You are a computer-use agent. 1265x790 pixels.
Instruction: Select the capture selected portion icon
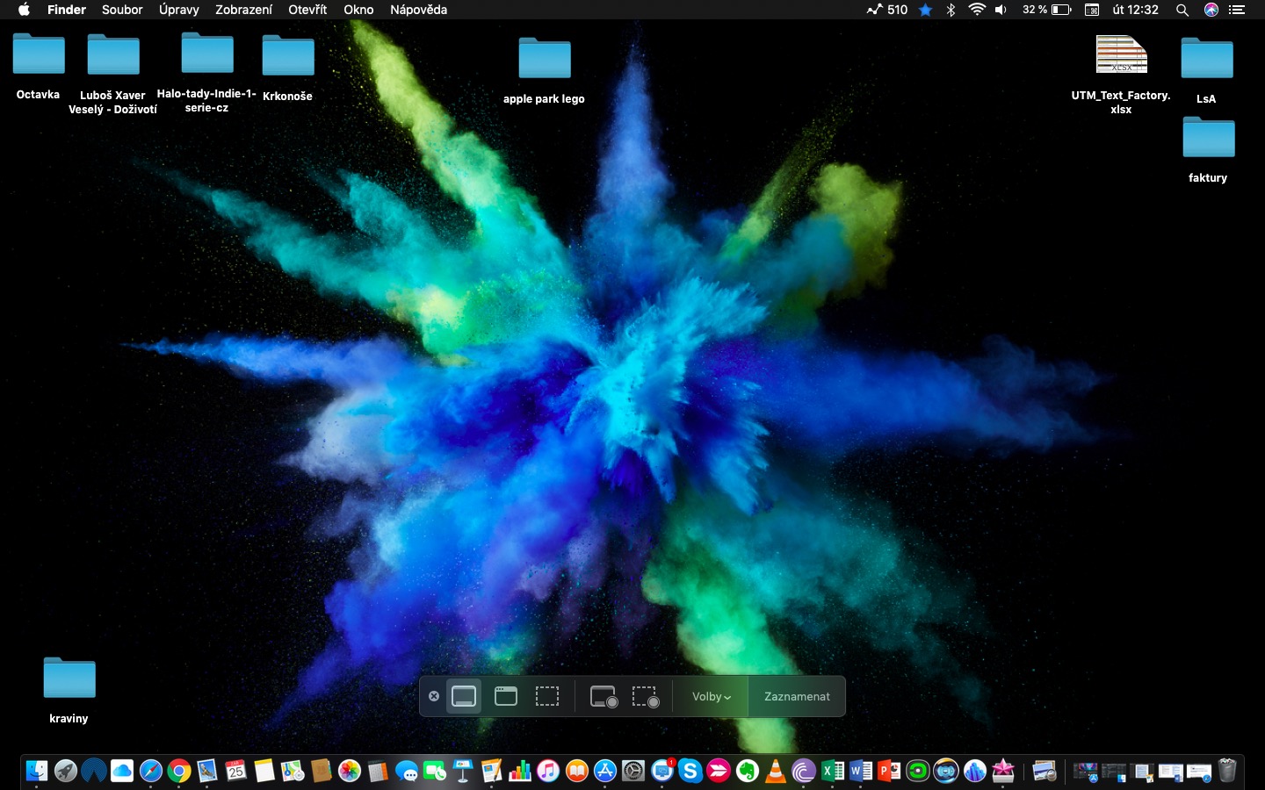[x=547, y=695]
